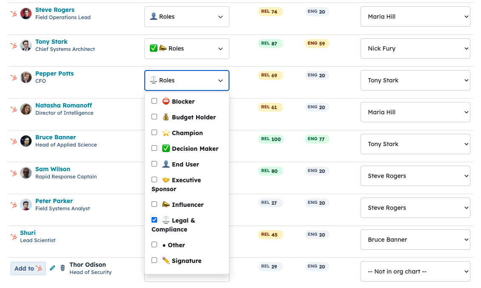
Task: Click the End User silhouette icon
Action: 166,164
